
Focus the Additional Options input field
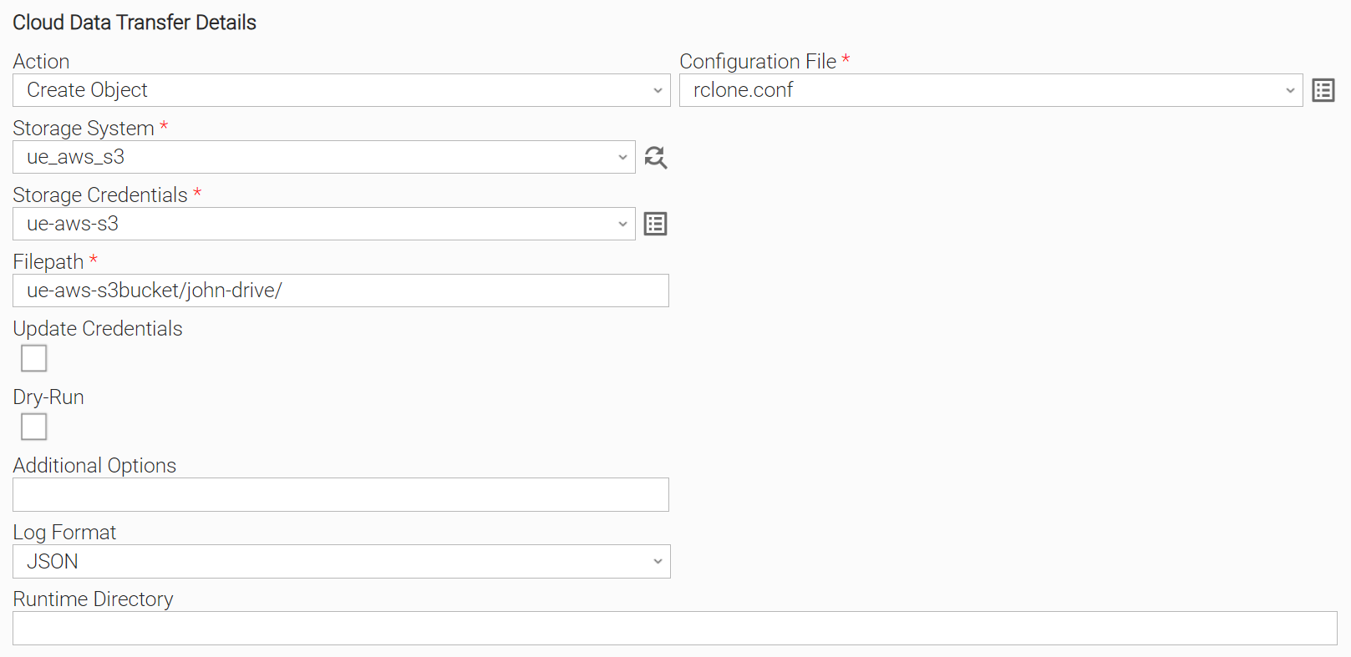(341, 494)
